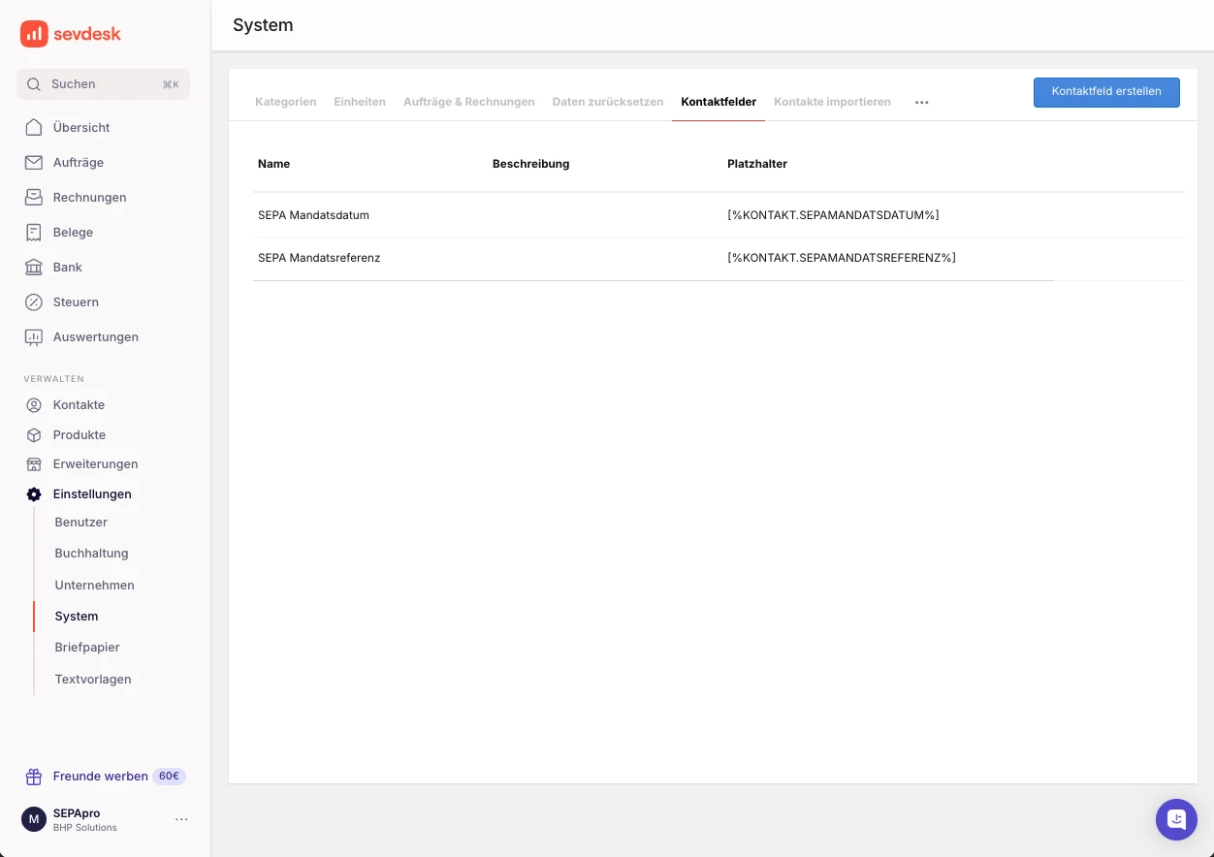1214x857 pixels.
Task: Open the options menu beside SEPApro profile
Action: tap(181, 819)
